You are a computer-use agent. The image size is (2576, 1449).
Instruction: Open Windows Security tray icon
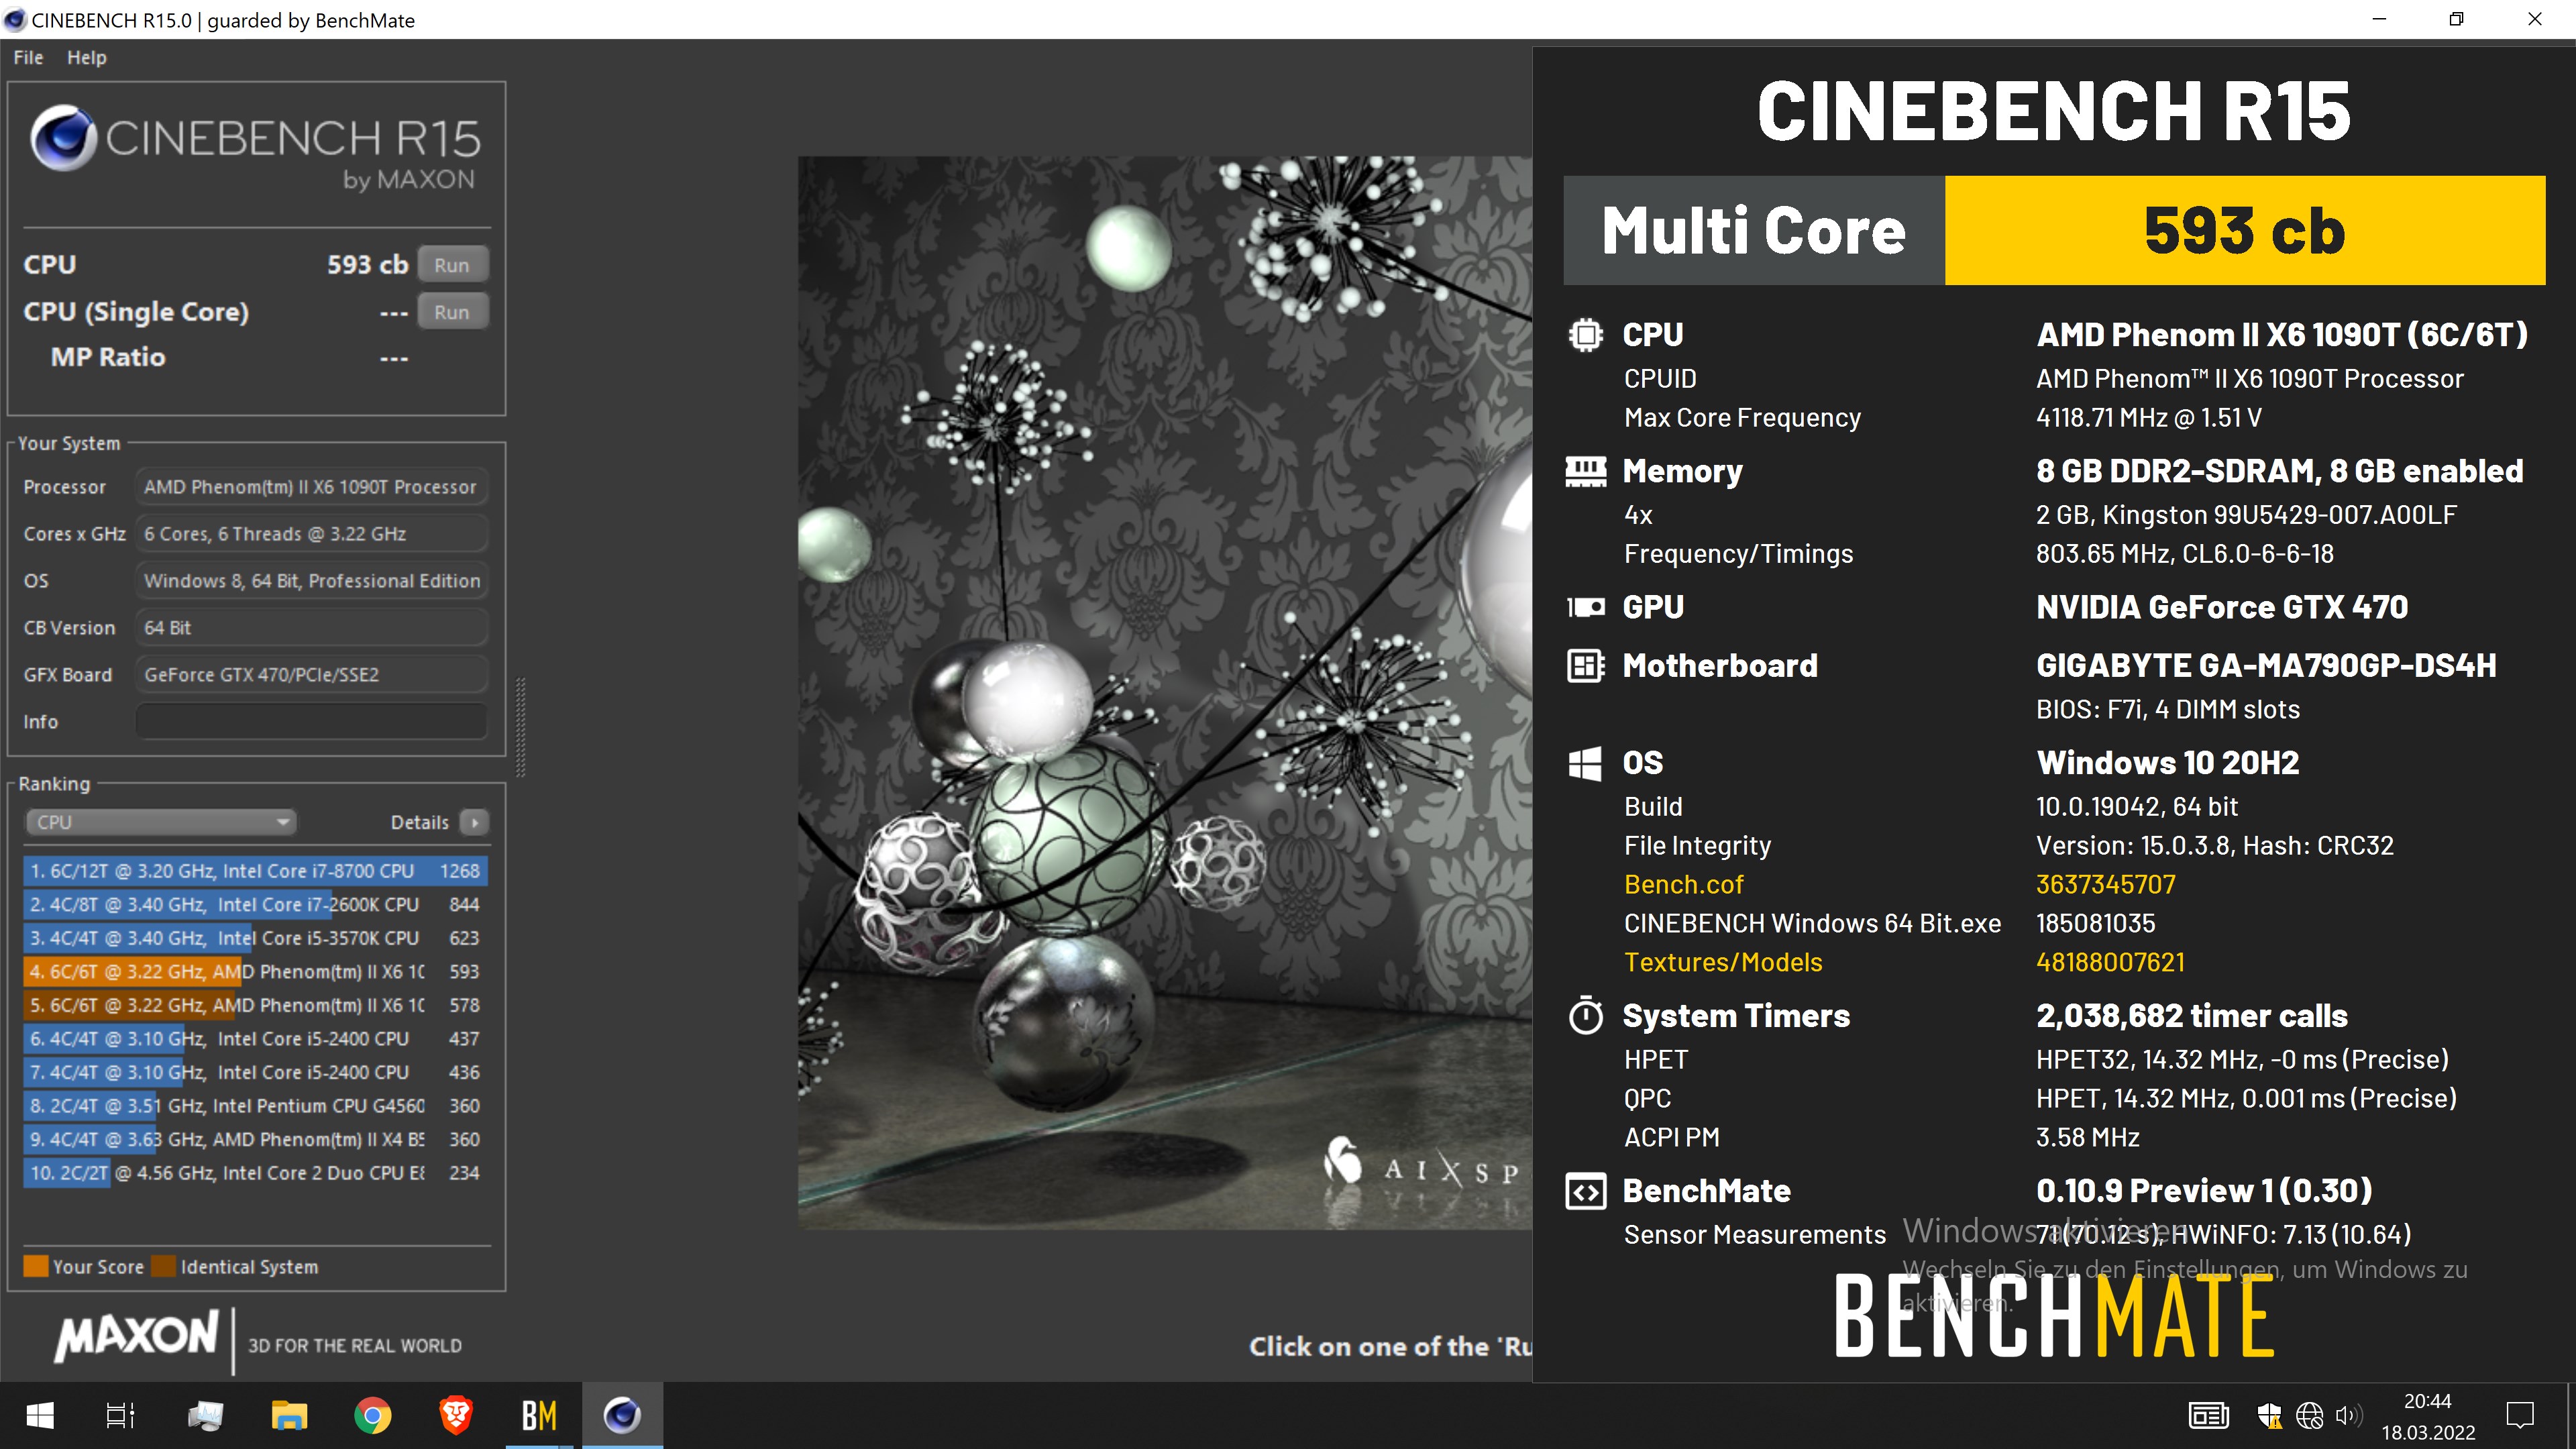[x=2268, y=1415]
